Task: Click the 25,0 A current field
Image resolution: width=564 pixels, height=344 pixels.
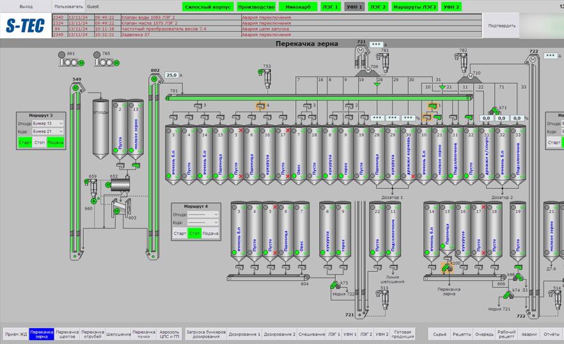Action: coord(171,75)
